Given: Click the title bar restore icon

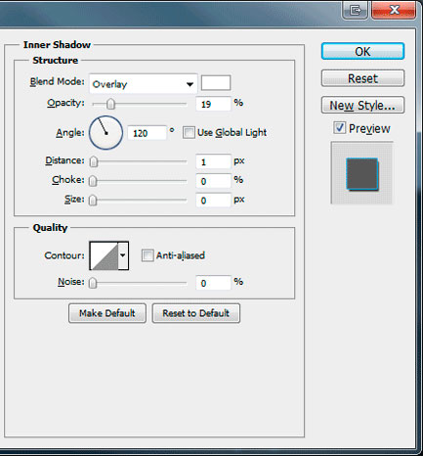Looking at the screenshot, I should tap(356, 10).
